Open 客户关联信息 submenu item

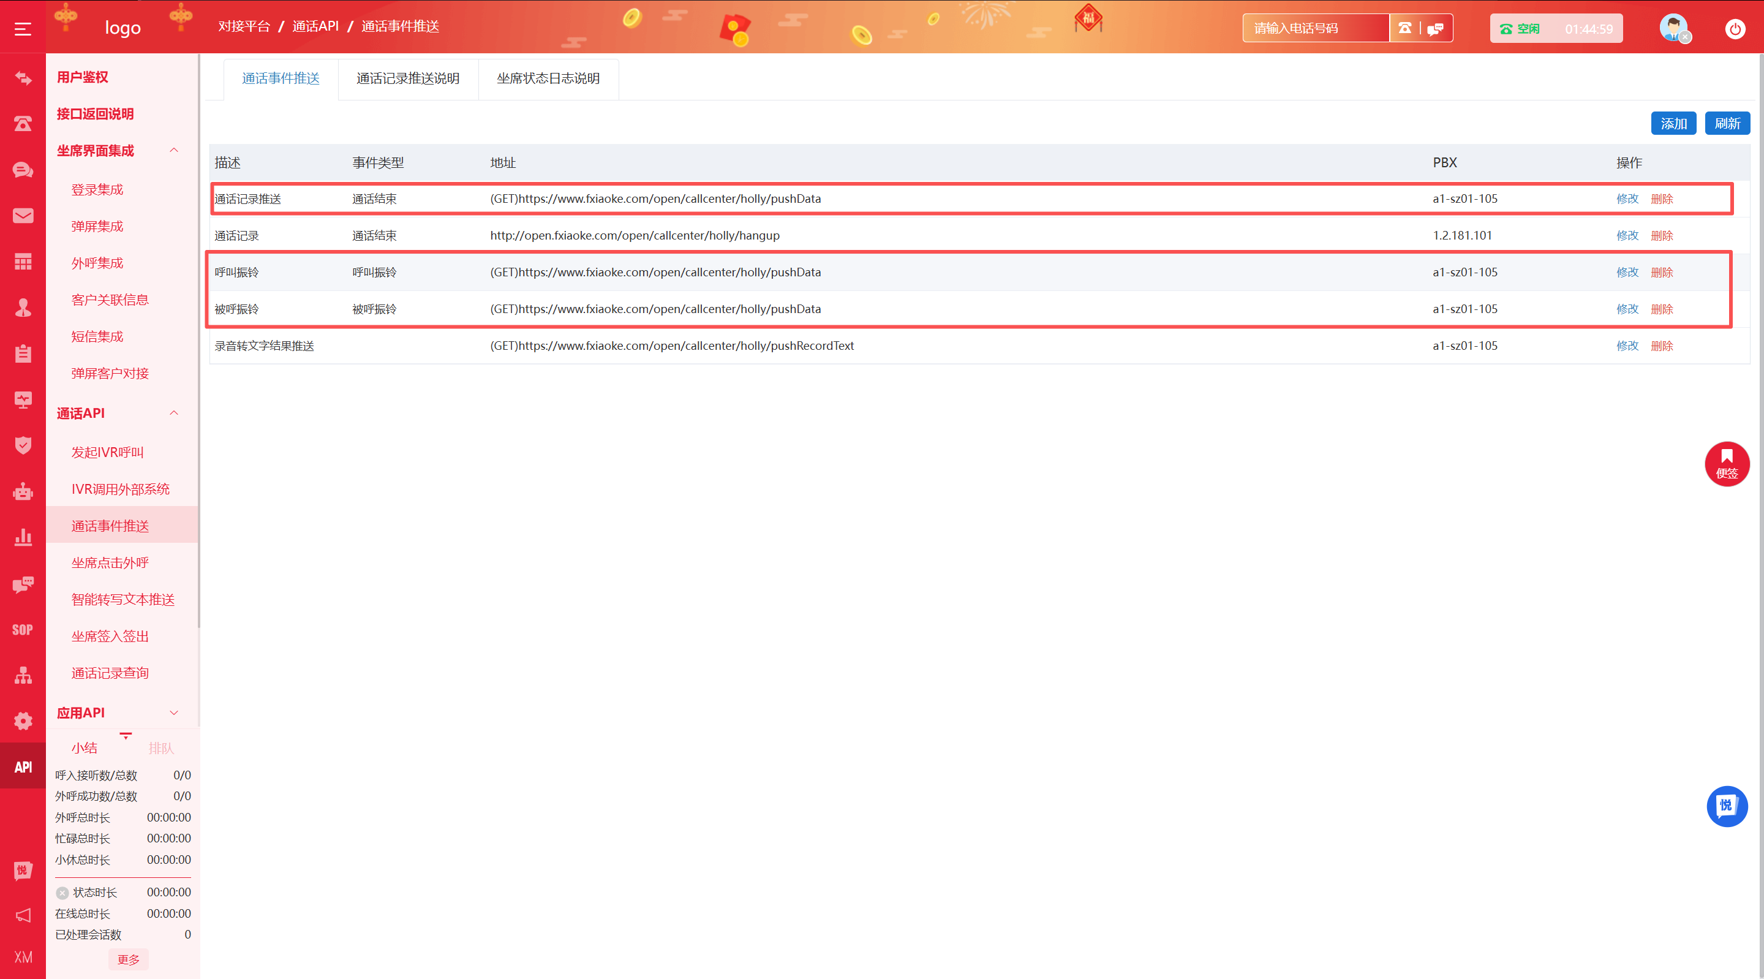(110, 300)
